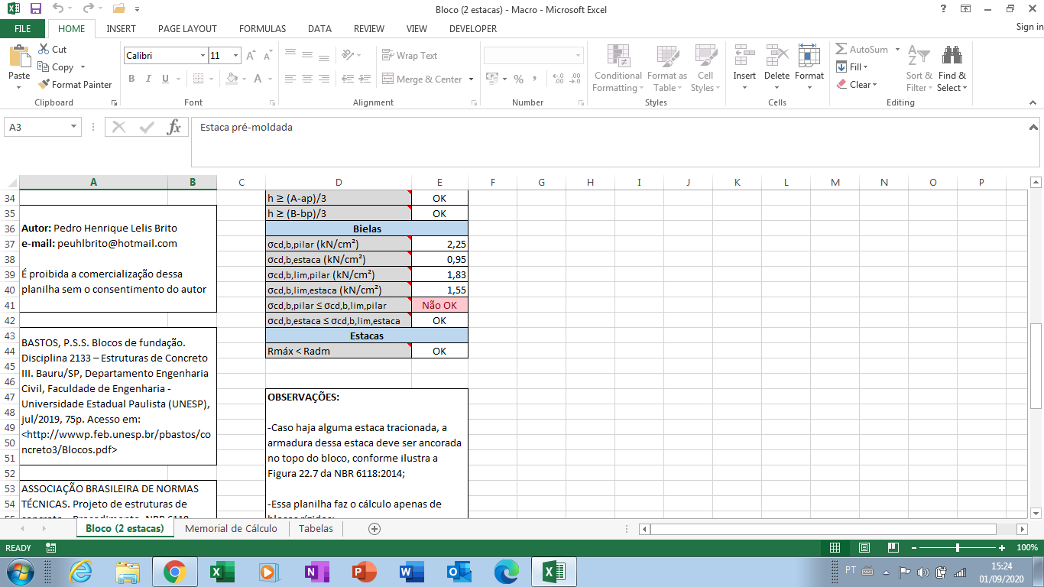Open Word from the taskbar
Viewport: 1044px width, 587px height.
tap(411, 571)
